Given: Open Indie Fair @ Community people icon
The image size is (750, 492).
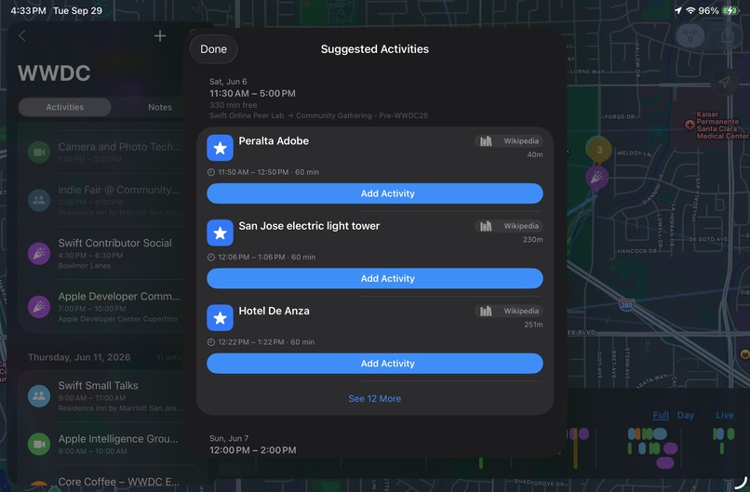Looking at the screenshot, I should (39, 200).
